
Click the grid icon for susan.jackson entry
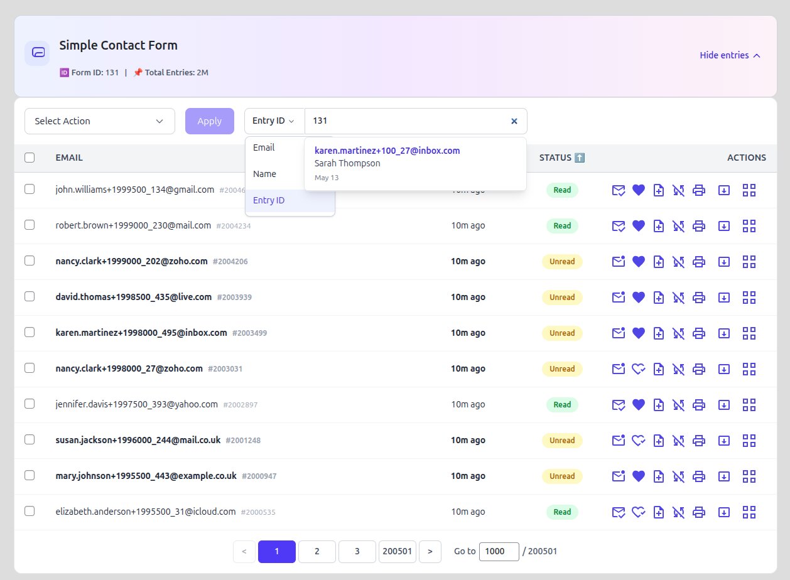[x=749, y=441]
